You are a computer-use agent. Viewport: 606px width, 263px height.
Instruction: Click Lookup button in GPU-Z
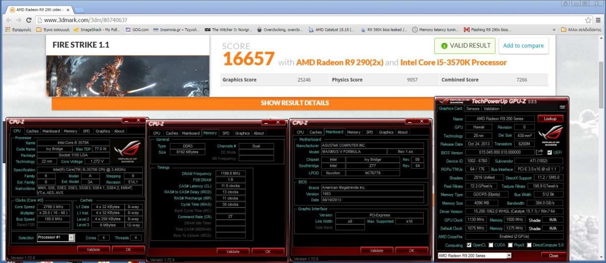pos(550,118)
